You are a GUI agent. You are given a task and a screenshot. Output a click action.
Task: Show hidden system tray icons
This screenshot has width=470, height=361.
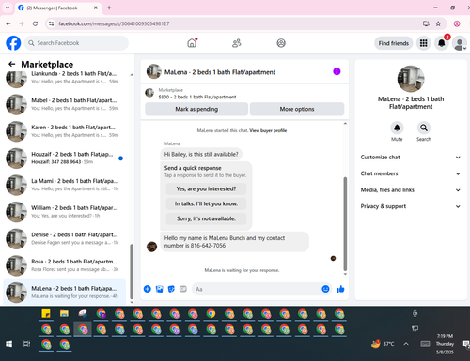pos(406,344)
